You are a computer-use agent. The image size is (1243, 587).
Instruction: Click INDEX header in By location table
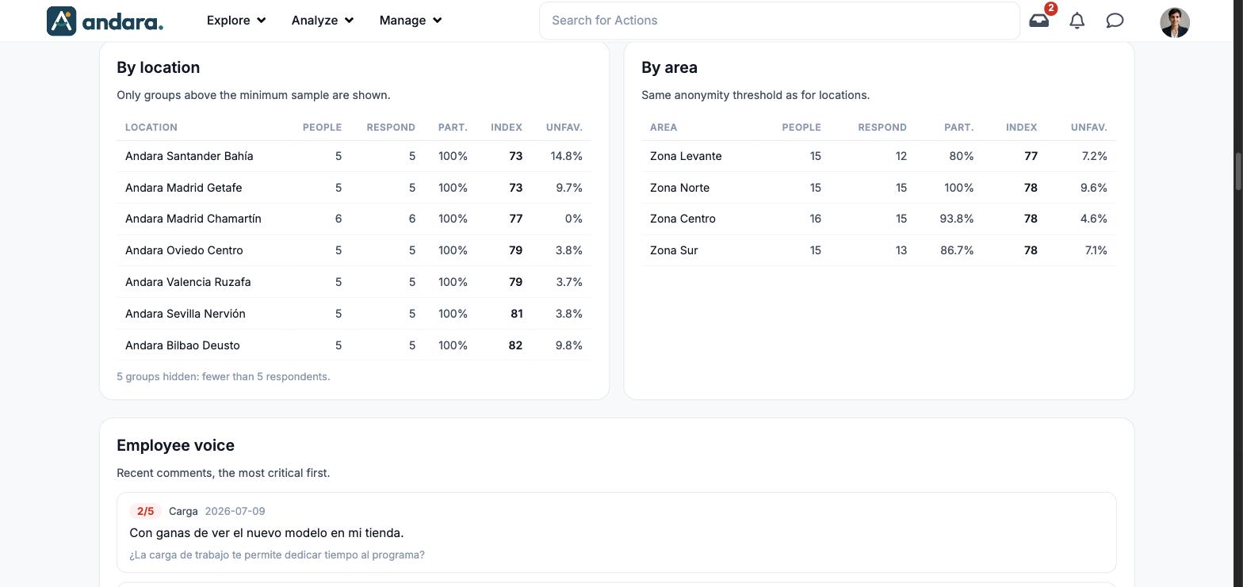[507, 128]
